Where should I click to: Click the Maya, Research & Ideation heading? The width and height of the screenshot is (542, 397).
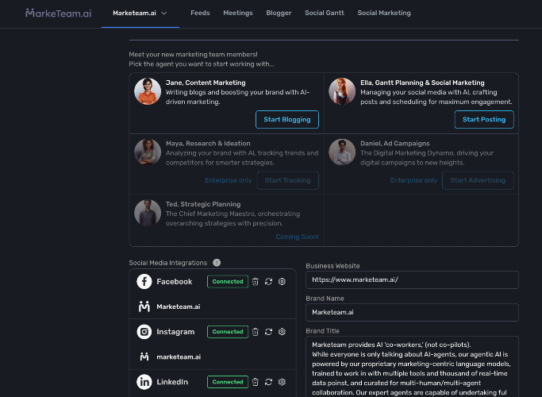click(208, 143)
